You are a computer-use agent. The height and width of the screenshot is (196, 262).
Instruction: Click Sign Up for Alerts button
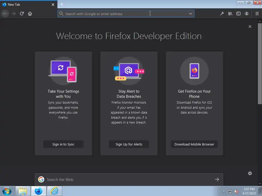[129, 144]
